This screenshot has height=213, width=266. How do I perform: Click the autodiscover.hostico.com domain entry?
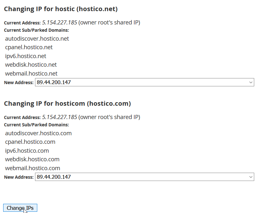(38, 133)
